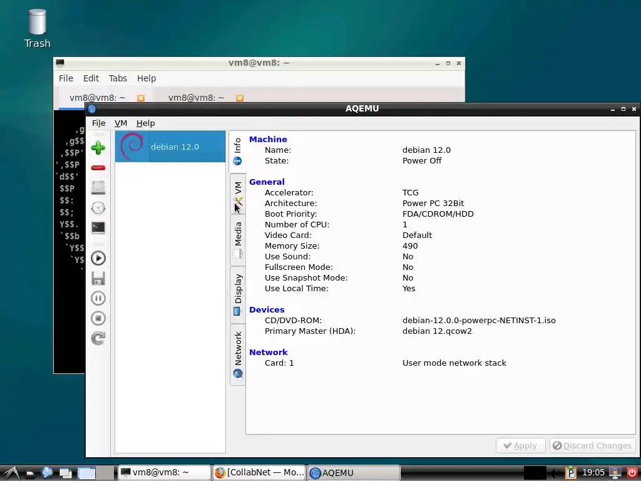Open terminal window Tabs menu
Viewport: 641px width, 481px height.
(118, 78)
